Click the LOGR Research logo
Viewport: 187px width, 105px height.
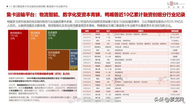176,5
